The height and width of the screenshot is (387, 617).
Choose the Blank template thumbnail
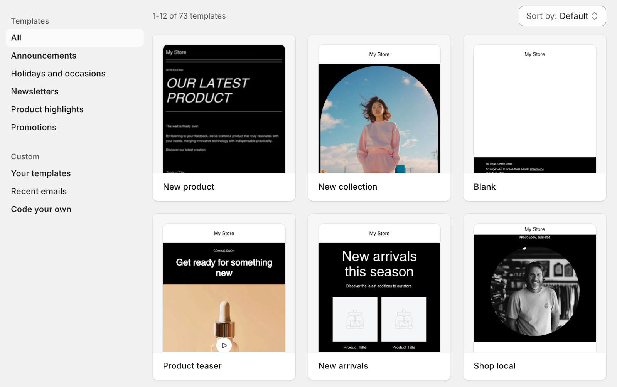[x=534, y=109]
